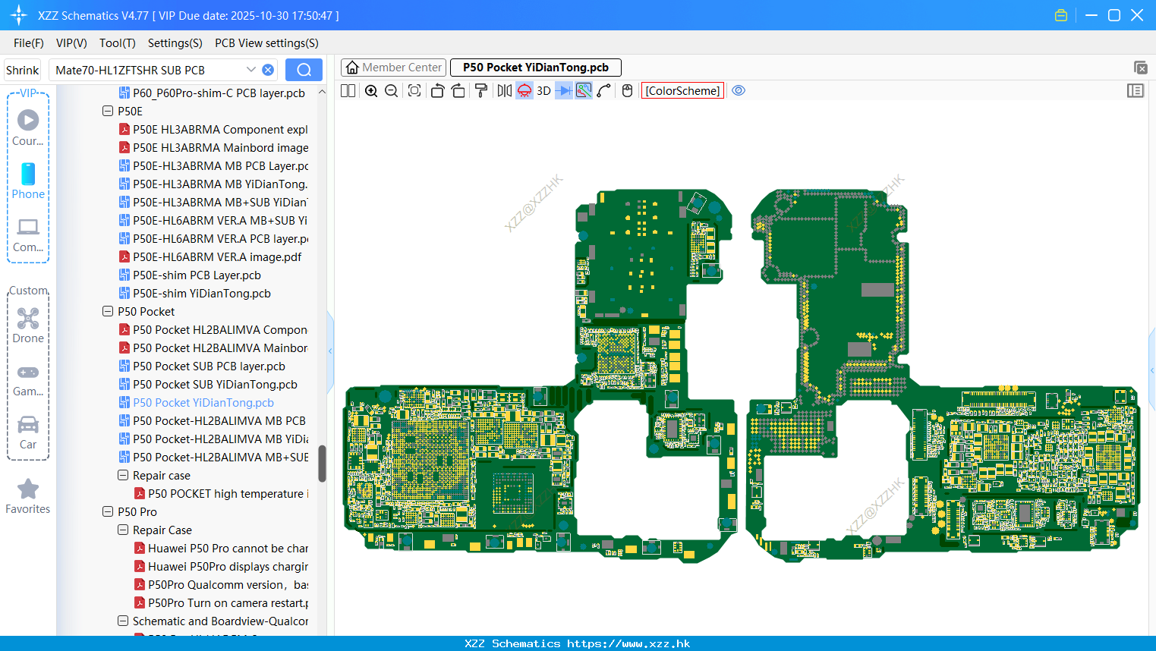Image resolution: width=1156 pixels, height=651 pixels.
Task: Select the P50 Pocket YiDianTong.pcb tab
Action: click(536, 68)
